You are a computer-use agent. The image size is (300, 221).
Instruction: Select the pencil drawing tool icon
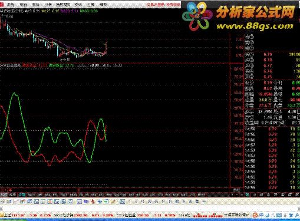[x=113, y=202]
